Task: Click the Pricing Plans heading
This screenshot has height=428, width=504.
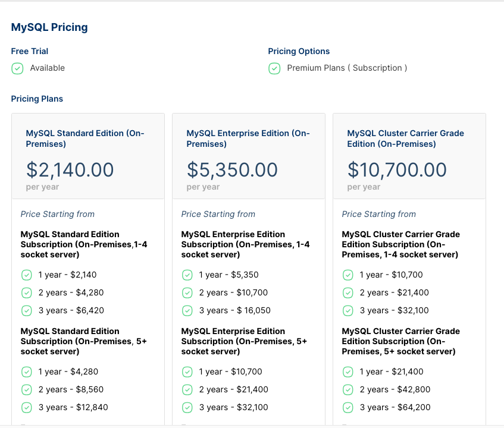Action: point(37,99)
